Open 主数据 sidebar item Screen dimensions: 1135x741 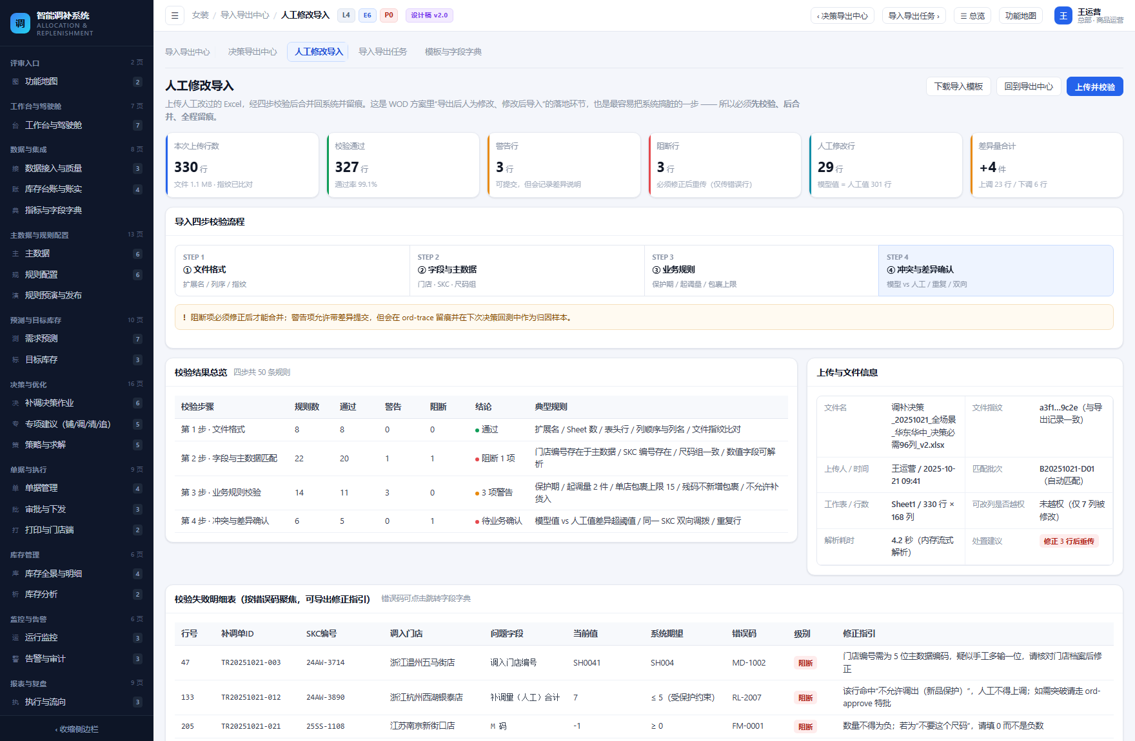click(x=77, y=254)
